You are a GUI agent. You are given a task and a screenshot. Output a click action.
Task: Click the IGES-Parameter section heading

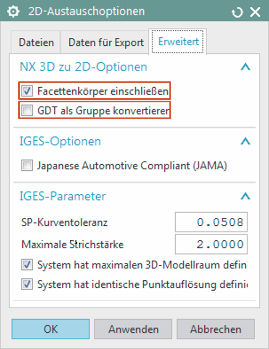point(63,196)
